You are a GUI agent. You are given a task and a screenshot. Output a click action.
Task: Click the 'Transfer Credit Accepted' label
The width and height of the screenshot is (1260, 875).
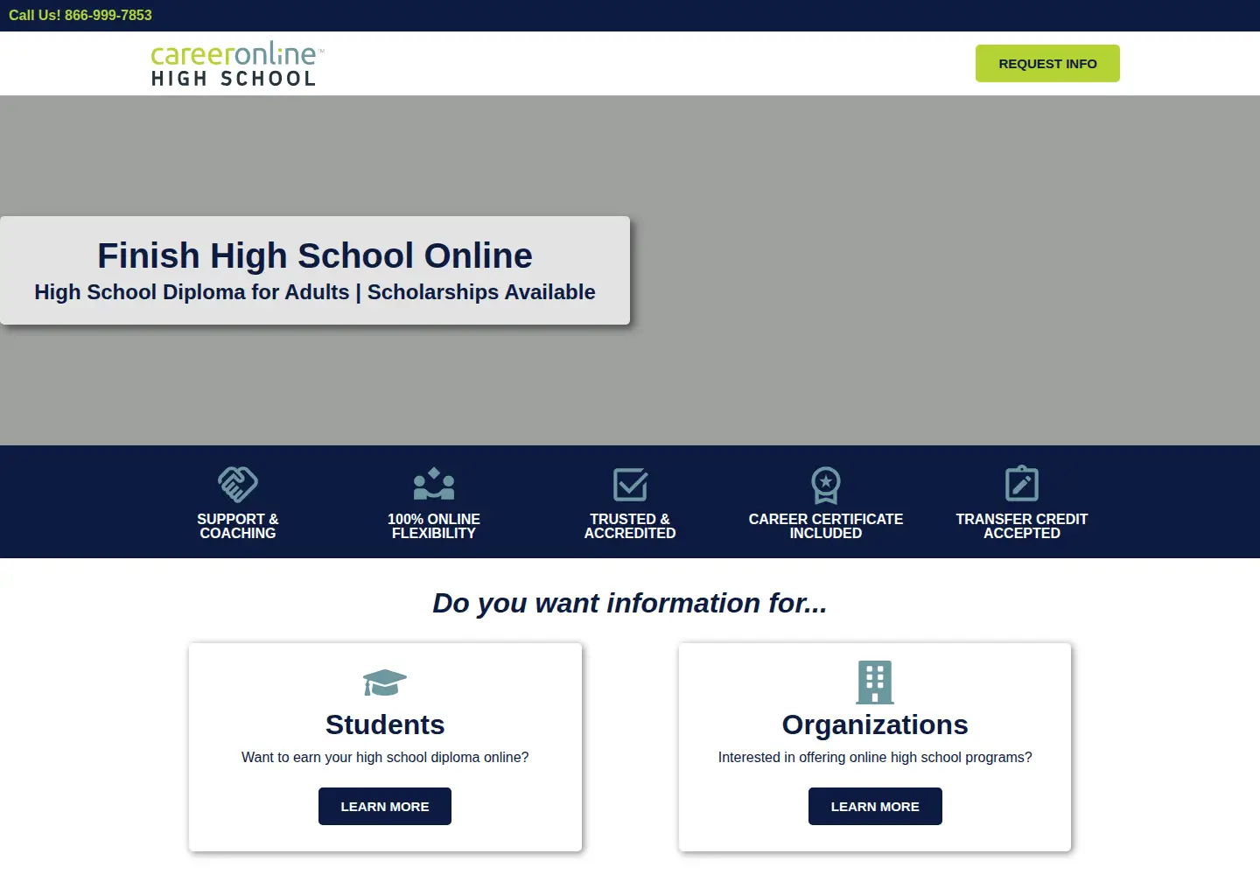click(1022, 526)
